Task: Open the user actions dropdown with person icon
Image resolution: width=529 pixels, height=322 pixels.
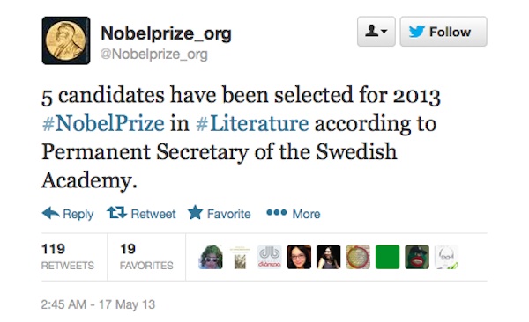Action: [x=376, y=32]
